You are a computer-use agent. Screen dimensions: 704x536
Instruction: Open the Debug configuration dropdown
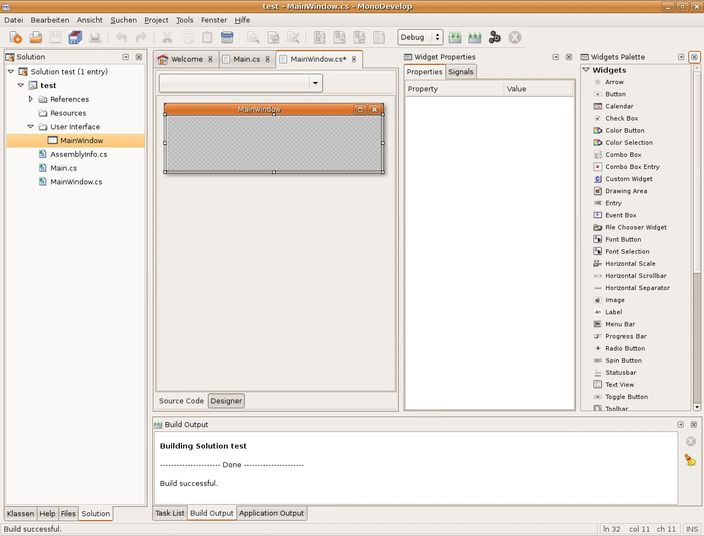[x=420, y=37]
